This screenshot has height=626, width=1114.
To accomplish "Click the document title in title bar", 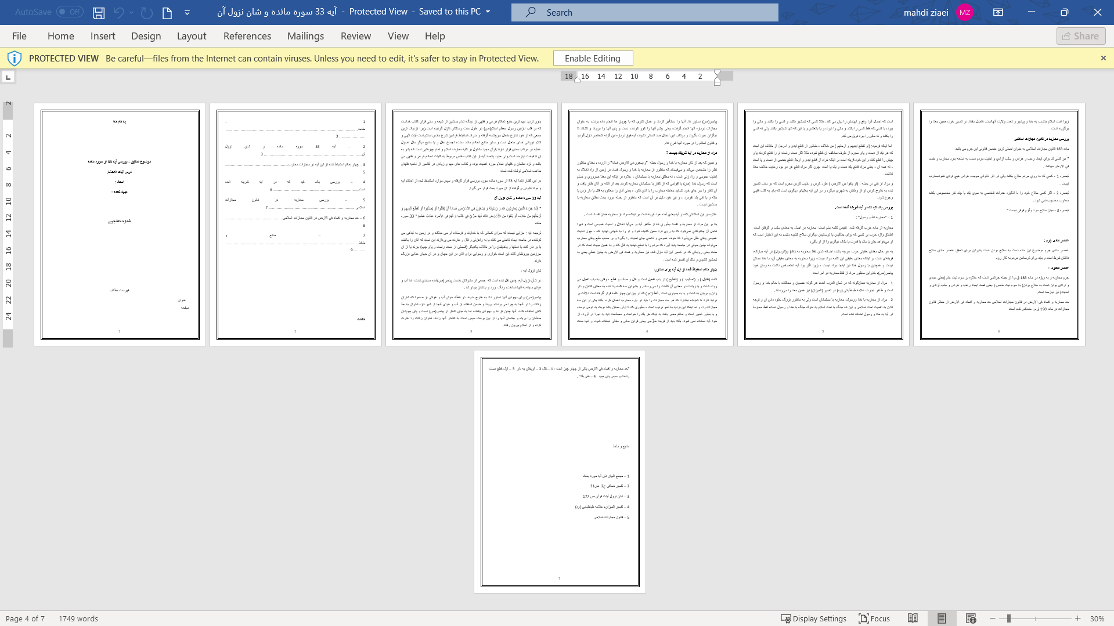I will 277,12.
